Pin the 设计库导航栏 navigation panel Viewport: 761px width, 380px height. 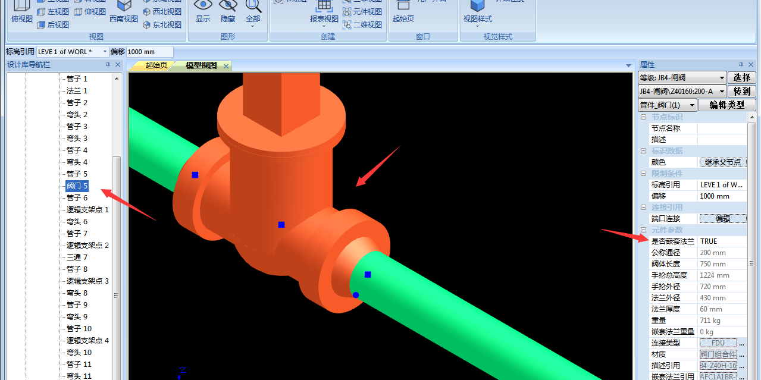(x=108, y=65)
